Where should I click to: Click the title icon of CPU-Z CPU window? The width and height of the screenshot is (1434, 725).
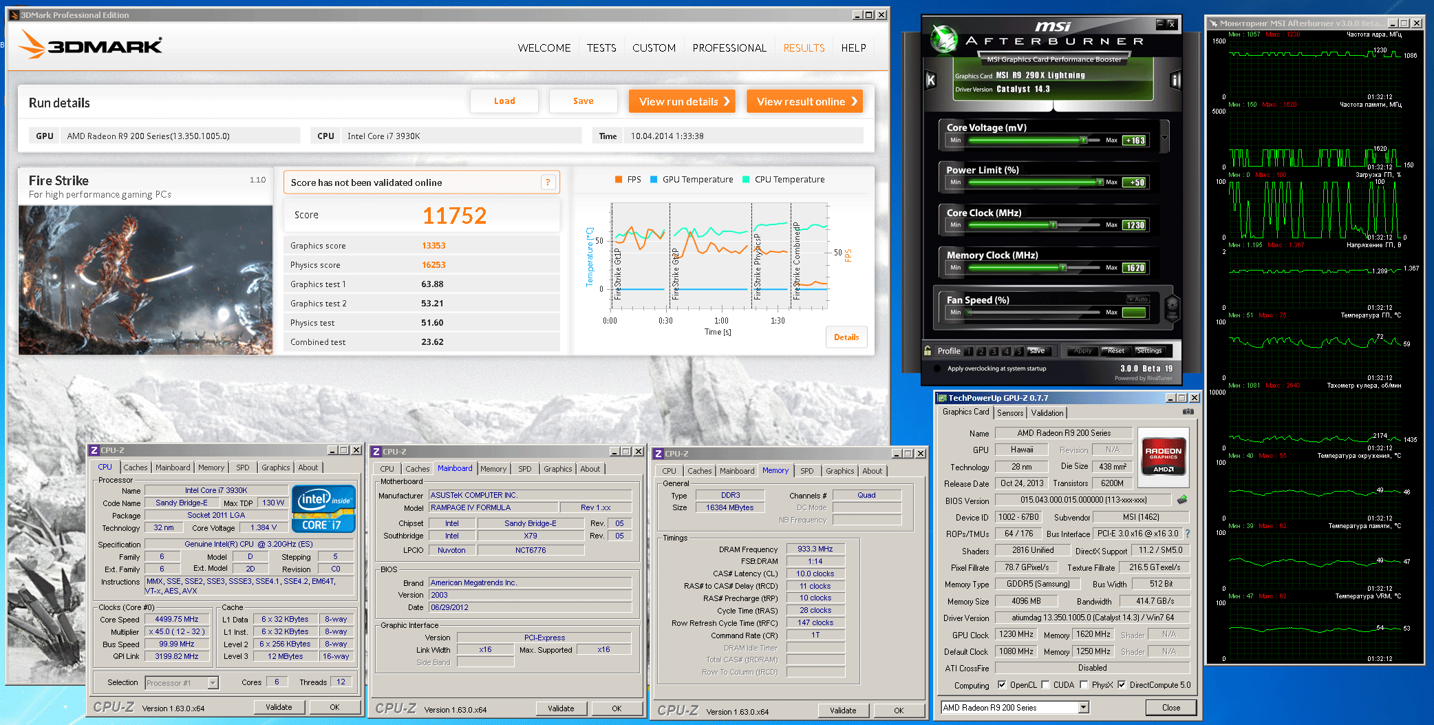point(94,450)
